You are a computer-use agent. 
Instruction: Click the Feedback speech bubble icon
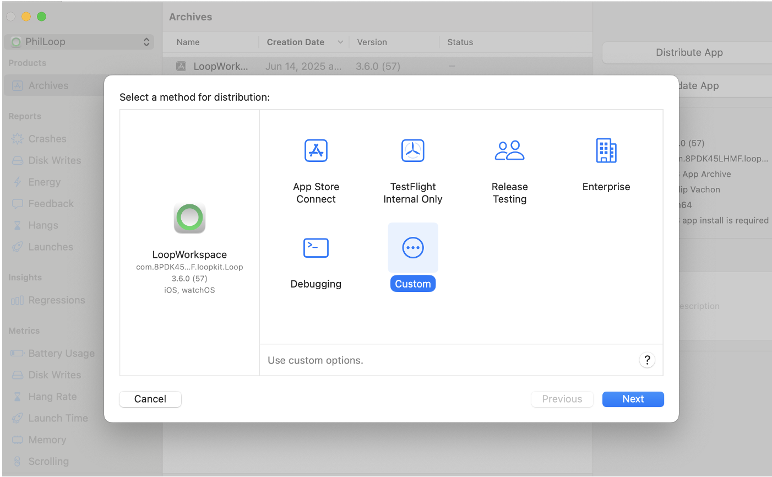pos(18,204)
